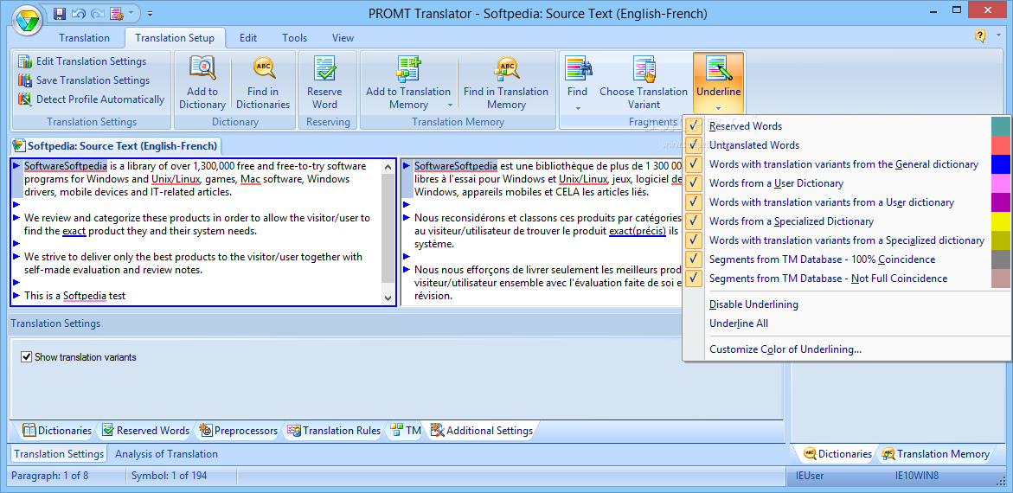Click the yellow Specialized Dictionary color swatch
Image resolution: width=1013 pixels, height=493 pixels.
tap(1001, 221)
